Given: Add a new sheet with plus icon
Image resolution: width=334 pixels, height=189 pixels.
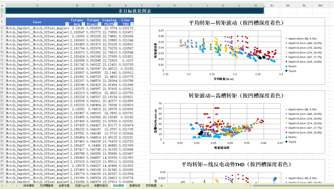Looking at the screenshot, I should pos(162,186).
